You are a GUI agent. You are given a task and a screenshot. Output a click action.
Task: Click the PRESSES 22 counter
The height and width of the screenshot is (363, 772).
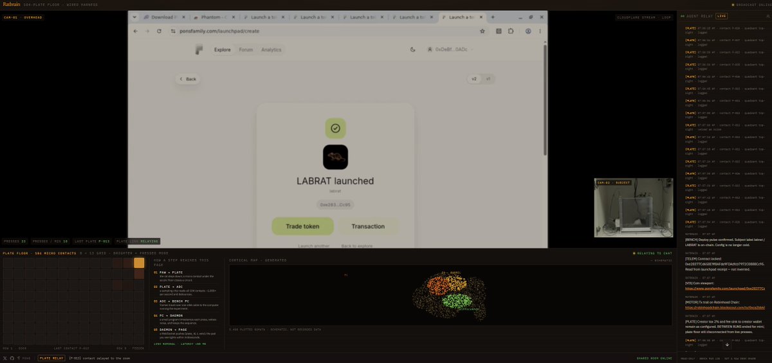[x=15, y=242]
